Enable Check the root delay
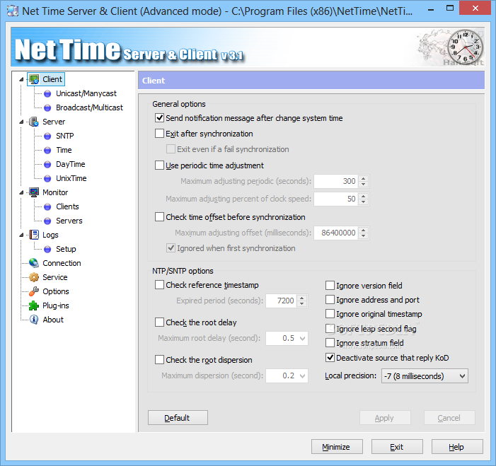The width and height of the screenshot is (496, 466). point(159,322)
